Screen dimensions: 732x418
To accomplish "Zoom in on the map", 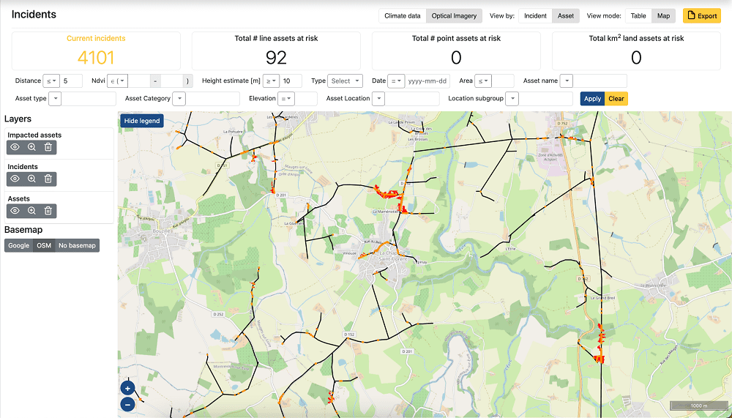I will [x=127, y=389].
